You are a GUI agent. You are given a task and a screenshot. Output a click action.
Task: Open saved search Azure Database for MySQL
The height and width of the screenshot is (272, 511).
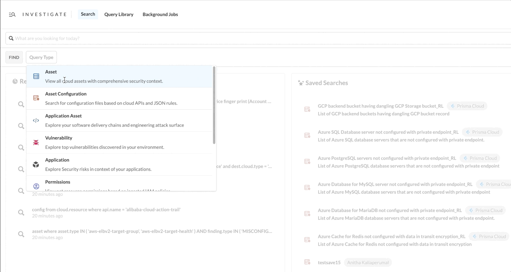coord(395,184)
